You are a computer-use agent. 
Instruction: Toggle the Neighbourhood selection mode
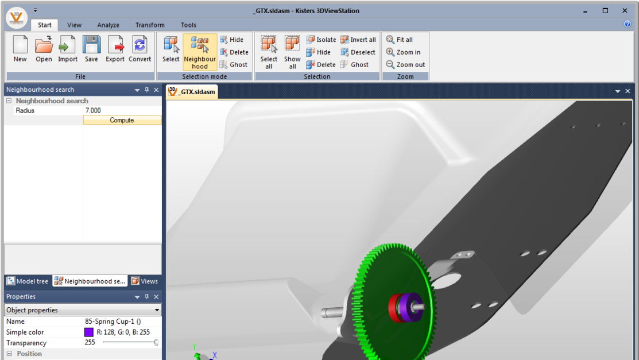[x=200, y=52]
